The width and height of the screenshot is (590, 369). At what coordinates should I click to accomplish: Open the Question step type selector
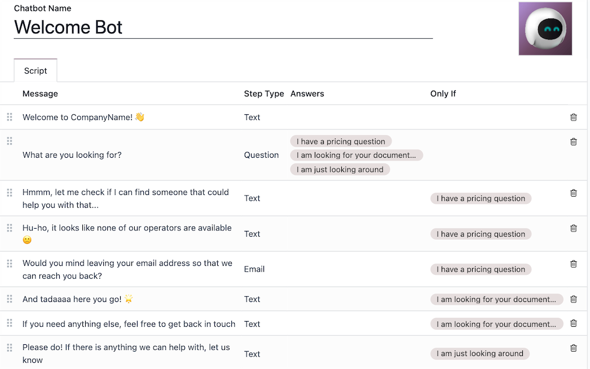pos(261,155)
